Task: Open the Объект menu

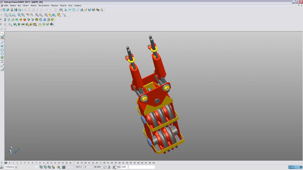Action: [x=26, y=5]
